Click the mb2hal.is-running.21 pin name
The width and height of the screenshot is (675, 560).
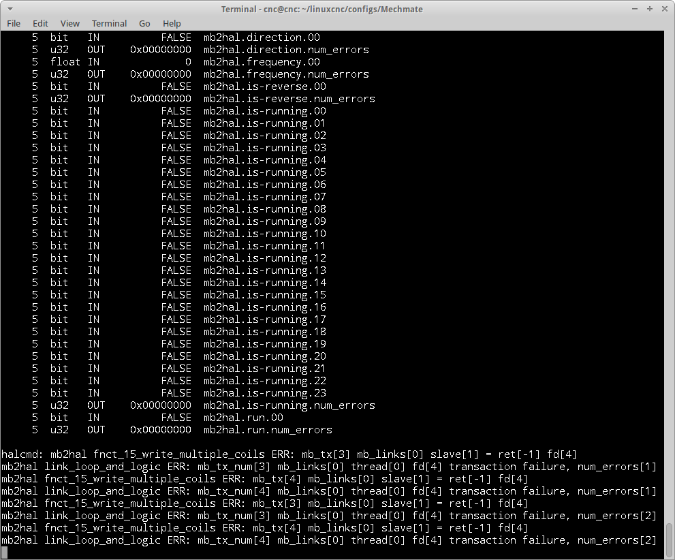(265, 369)
